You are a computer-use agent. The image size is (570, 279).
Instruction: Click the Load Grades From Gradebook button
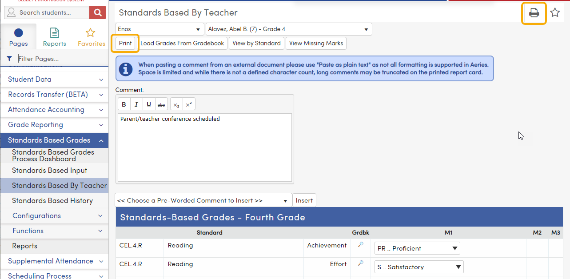183,43
